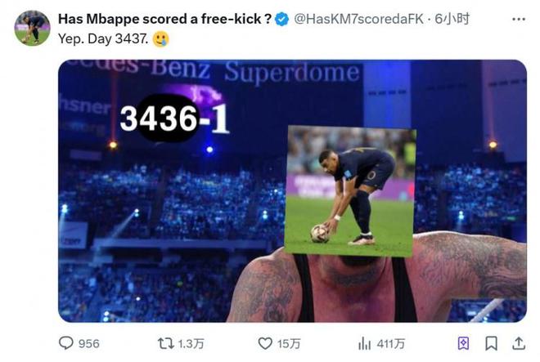Click the 15万 likes count

pos(289,344)
